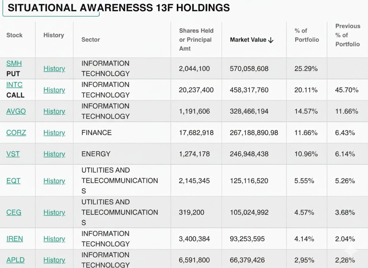View History for the INTC call

[x=54, y=90]
